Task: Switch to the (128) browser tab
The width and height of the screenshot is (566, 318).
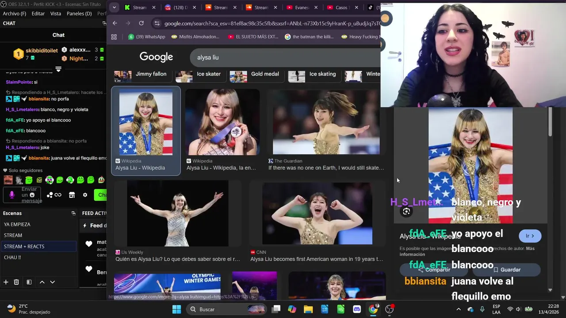Action: point(181,8)
